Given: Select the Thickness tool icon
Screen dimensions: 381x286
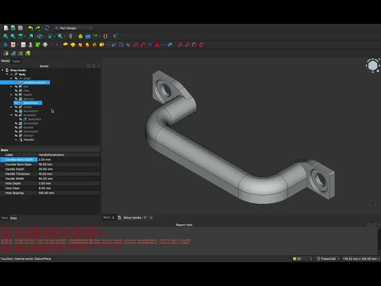Looking at the screenshot, I should pos(202,45).
